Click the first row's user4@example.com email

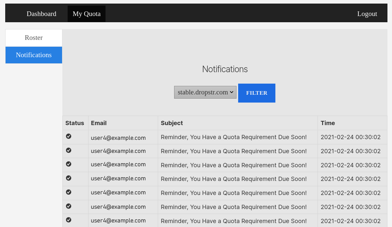118,138
